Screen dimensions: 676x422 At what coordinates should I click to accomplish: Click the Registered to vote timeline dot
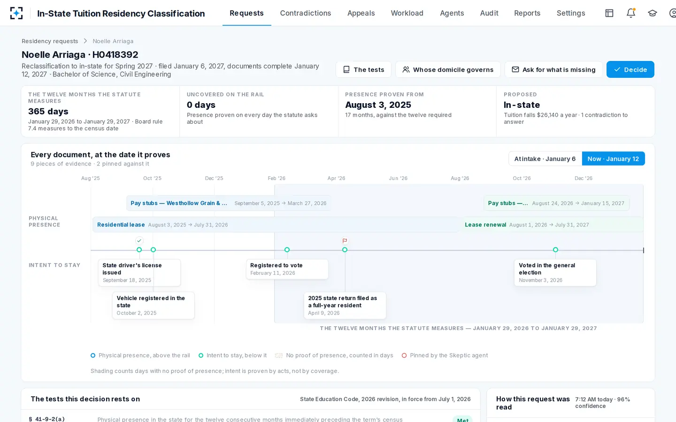coord(287,250)
